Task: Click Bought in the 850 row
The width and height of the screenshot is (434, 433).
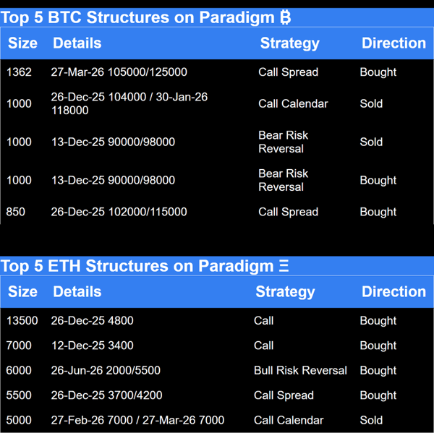Action: point(378,213)
